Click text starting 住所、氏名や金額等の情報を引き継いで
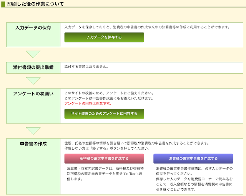Viewport: 246px width, 196px height. [137, 143]
